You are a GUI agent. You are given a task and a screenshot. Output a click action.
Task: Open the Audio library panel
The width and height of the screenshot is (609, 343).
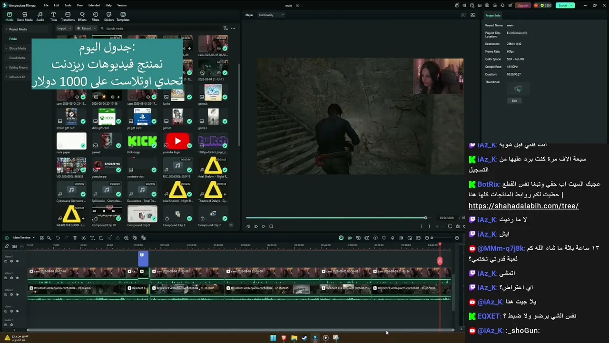pos(40,17)
